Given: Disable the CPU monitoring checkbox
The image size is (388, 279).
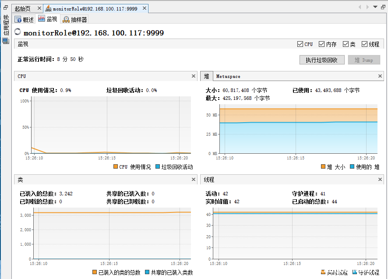Looking at the screenshot, I should coord(300,44).
